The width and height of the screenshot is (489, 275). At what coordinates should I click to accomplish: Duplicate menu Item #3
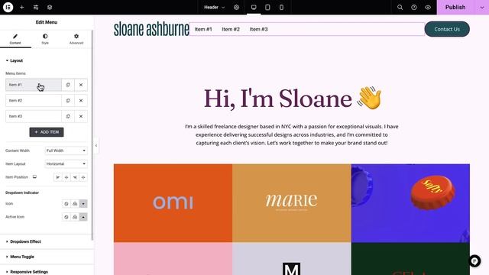point(68,116)
